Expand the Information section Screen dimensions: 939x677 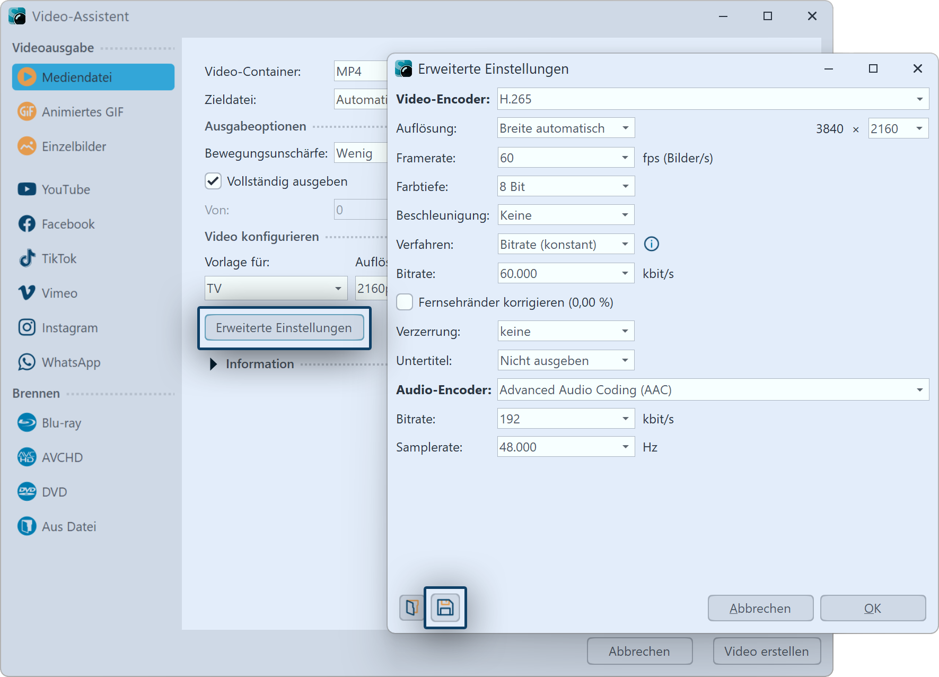point(214,364)
